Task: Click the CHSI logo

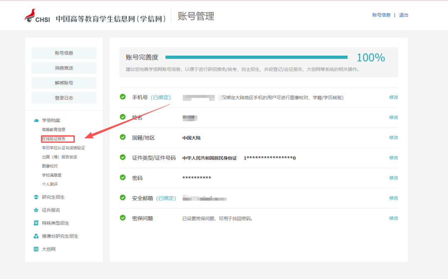Action: [37, 16]
